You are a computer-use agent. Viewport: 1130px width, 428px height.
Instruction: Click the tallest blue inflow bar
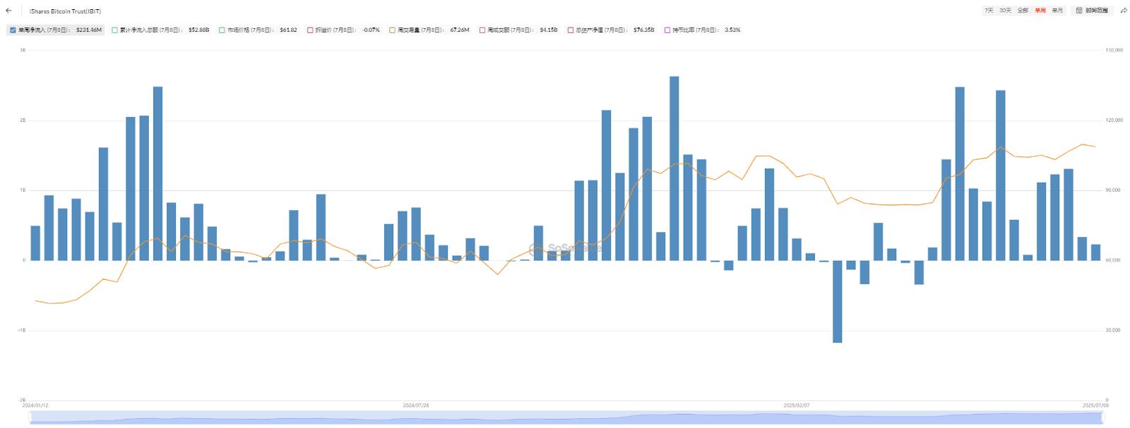[674, 168]
